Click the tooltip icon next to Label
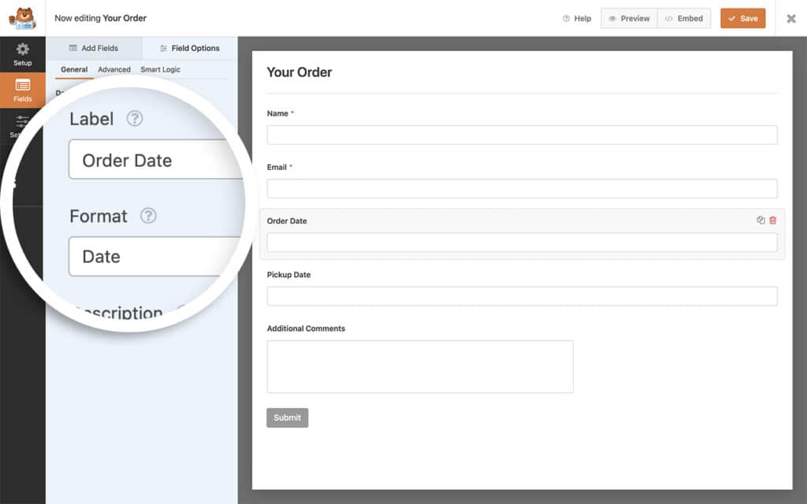807x504 pixels. tap(134, 118)
